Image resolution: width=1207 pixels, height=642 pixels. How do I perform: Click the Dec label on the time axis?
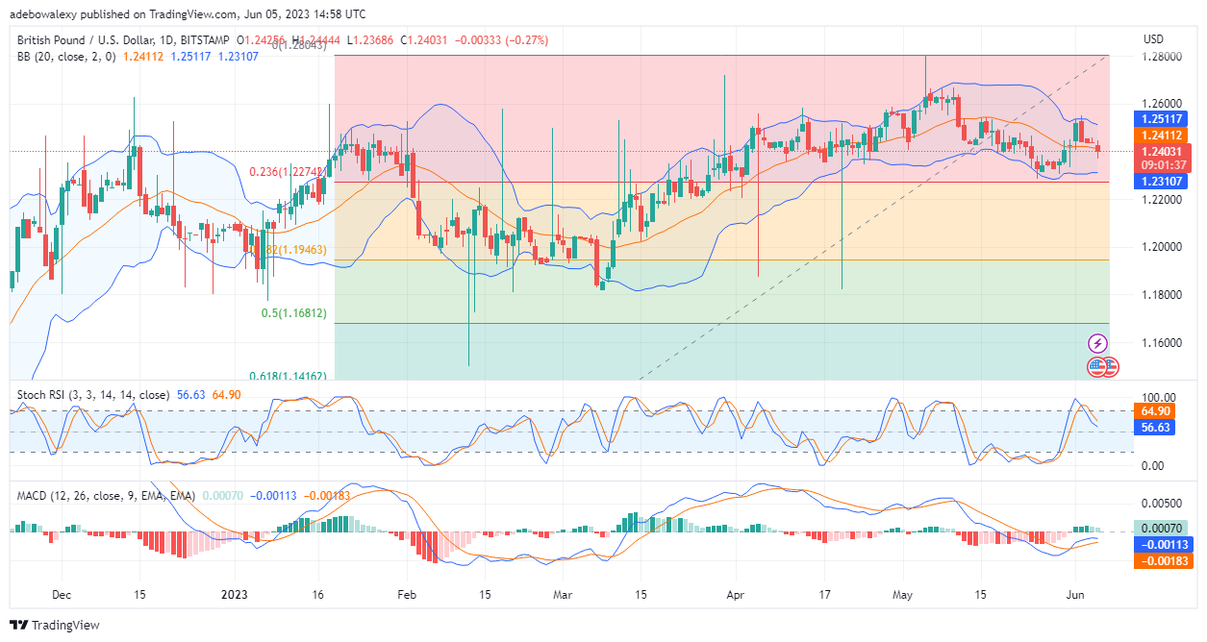click(61, 595)
